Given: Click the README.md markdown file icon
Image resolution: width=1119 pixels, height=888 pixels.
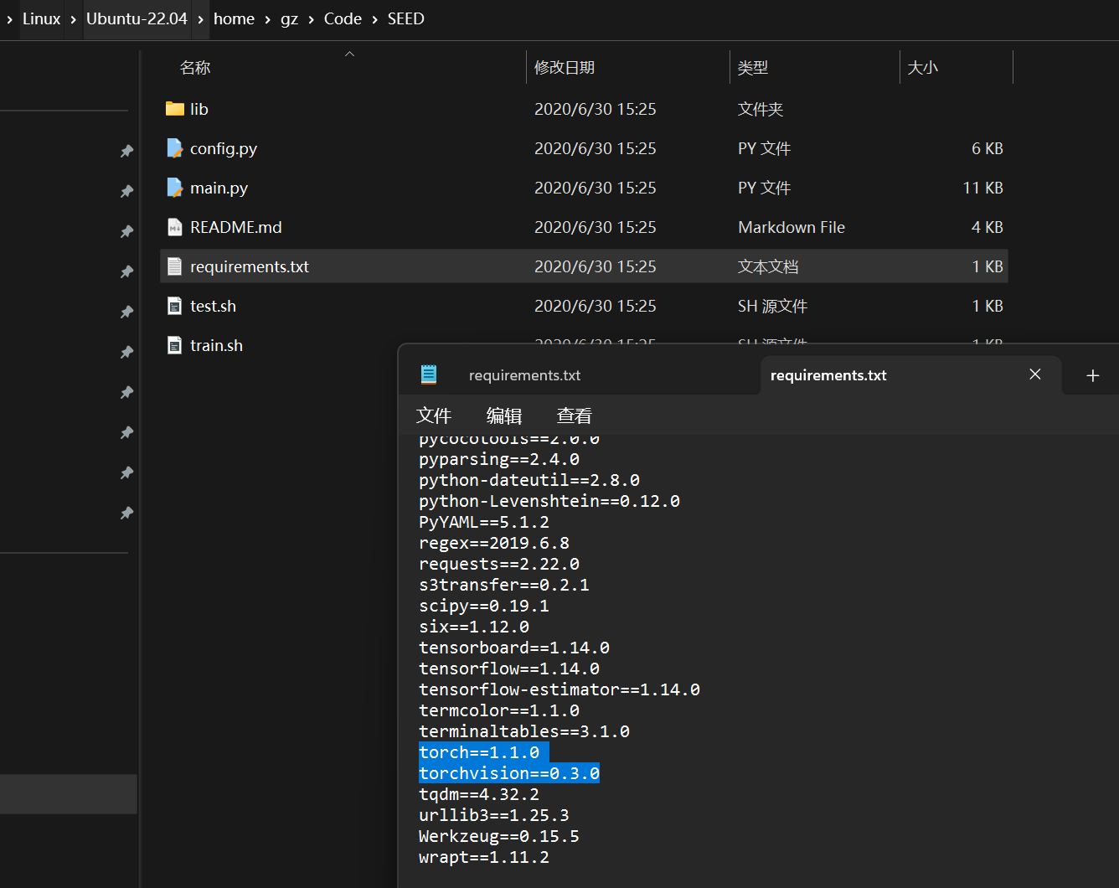Looking at the screenshot, I should (x=174, y=227).
